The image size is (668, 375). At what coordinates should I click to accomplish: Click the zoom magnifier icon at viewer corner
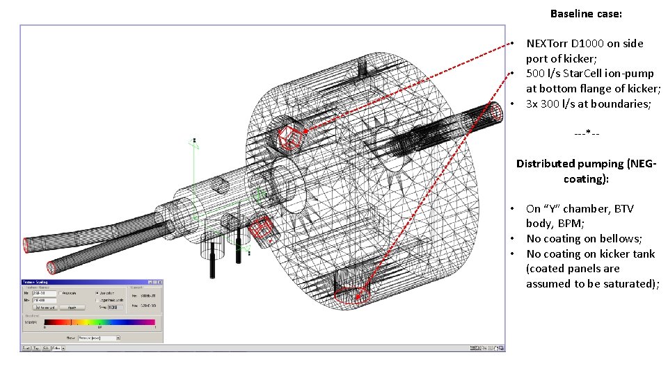coord(502,348)
